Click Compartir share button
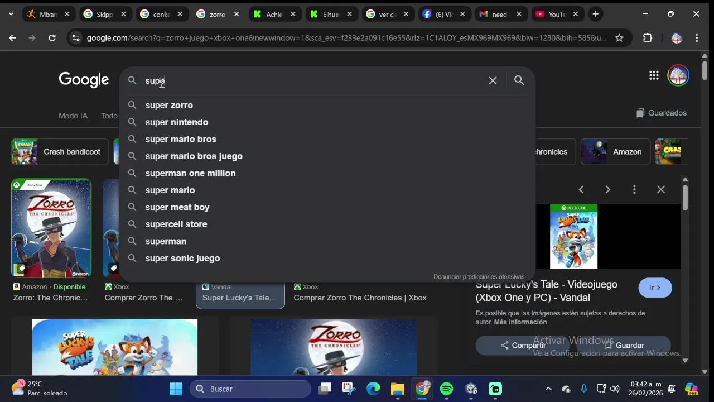Viewport: 714px width, 402px height. [x=523, y=346]
